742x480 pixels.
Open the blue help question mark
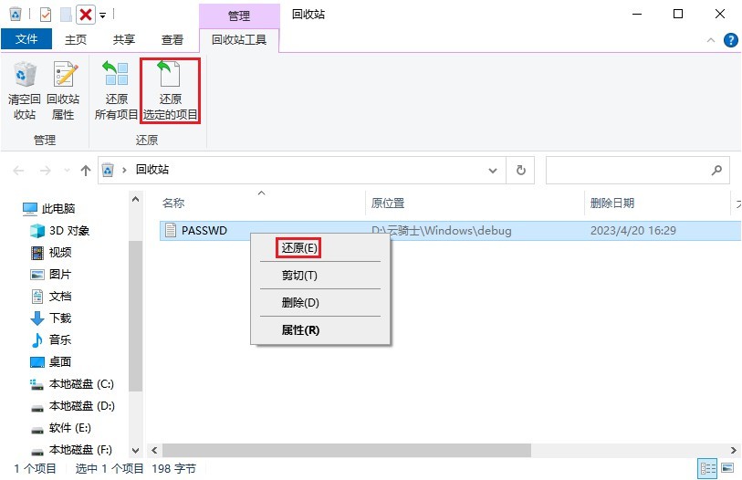pos(731,40)
